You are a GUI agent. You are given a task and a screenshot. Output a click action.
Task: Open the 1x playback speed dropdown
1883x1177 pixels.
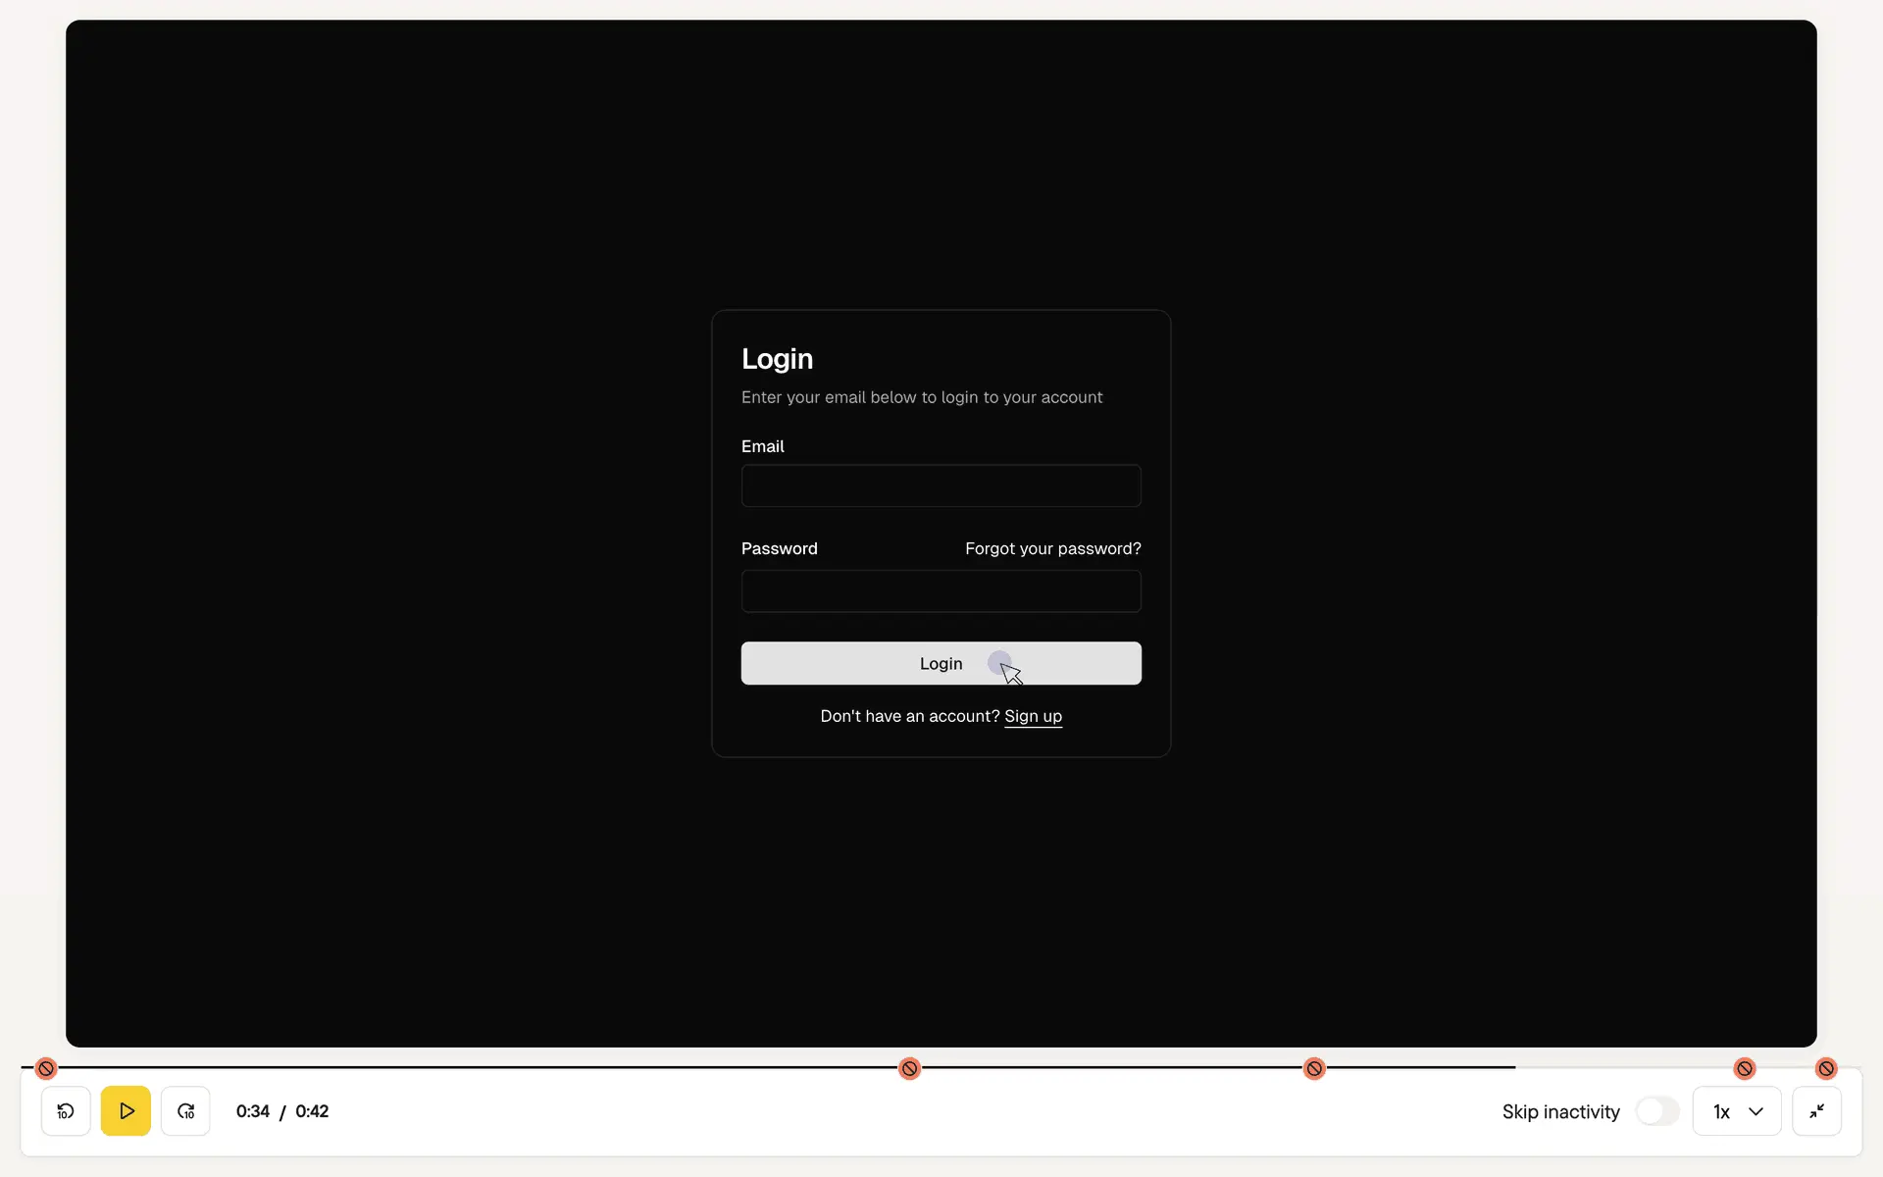point(1722,1111)
